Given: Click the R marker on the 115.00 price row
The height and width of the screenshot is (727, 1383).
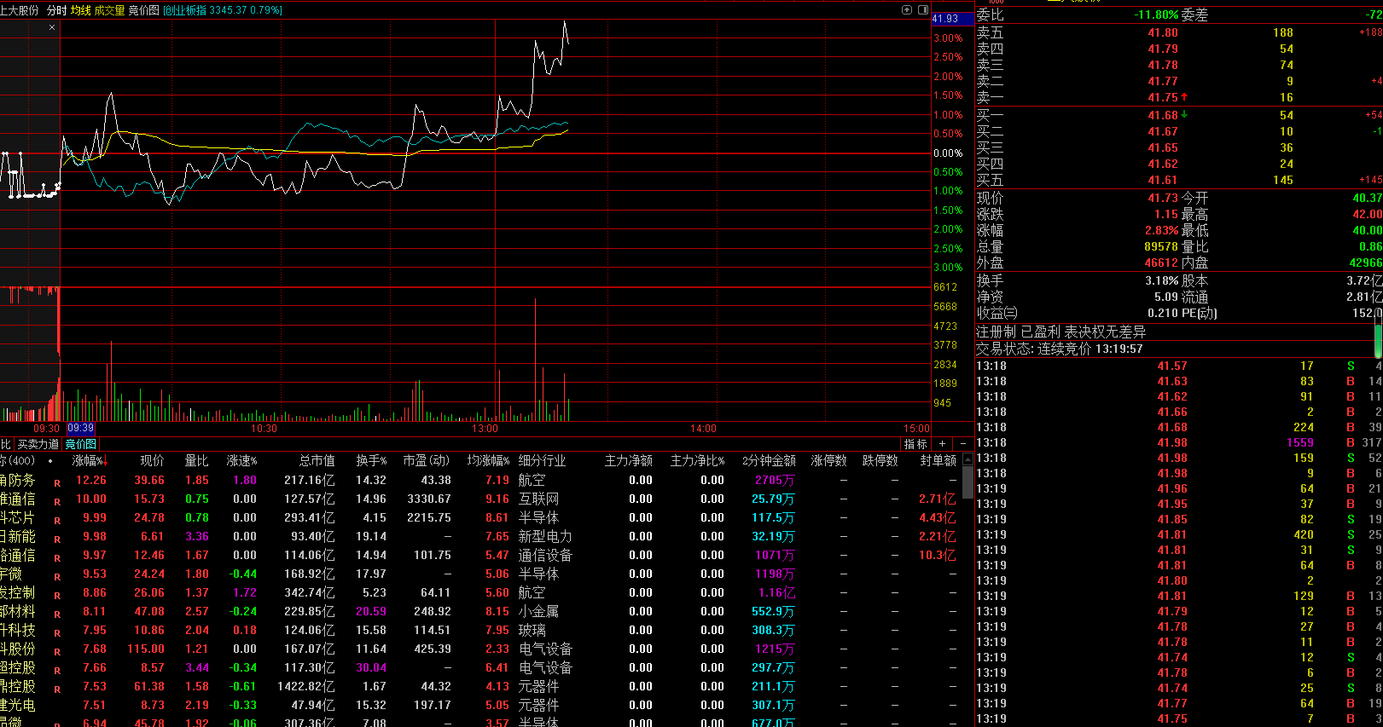Looking at the screenshot, I should coord(57,651).
